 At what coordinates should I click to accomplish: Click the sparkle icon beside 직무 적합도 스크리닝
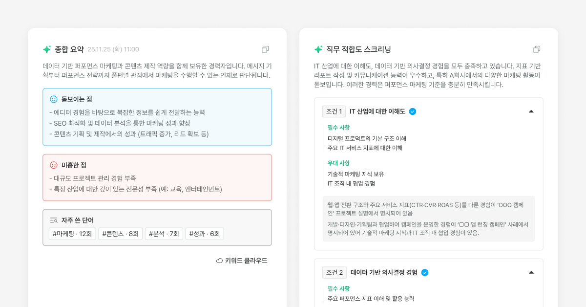pos(318,49)
